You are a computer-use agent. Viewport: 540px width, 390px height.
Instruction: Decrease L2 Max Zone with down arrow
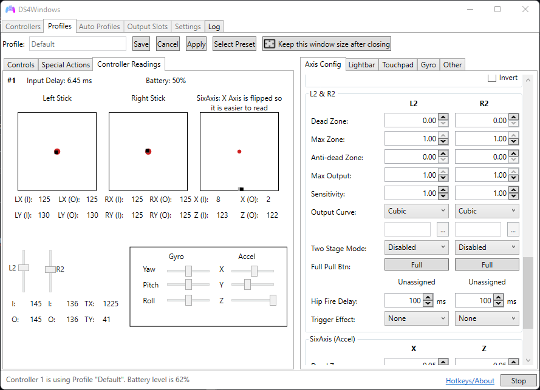pos(443,142)
